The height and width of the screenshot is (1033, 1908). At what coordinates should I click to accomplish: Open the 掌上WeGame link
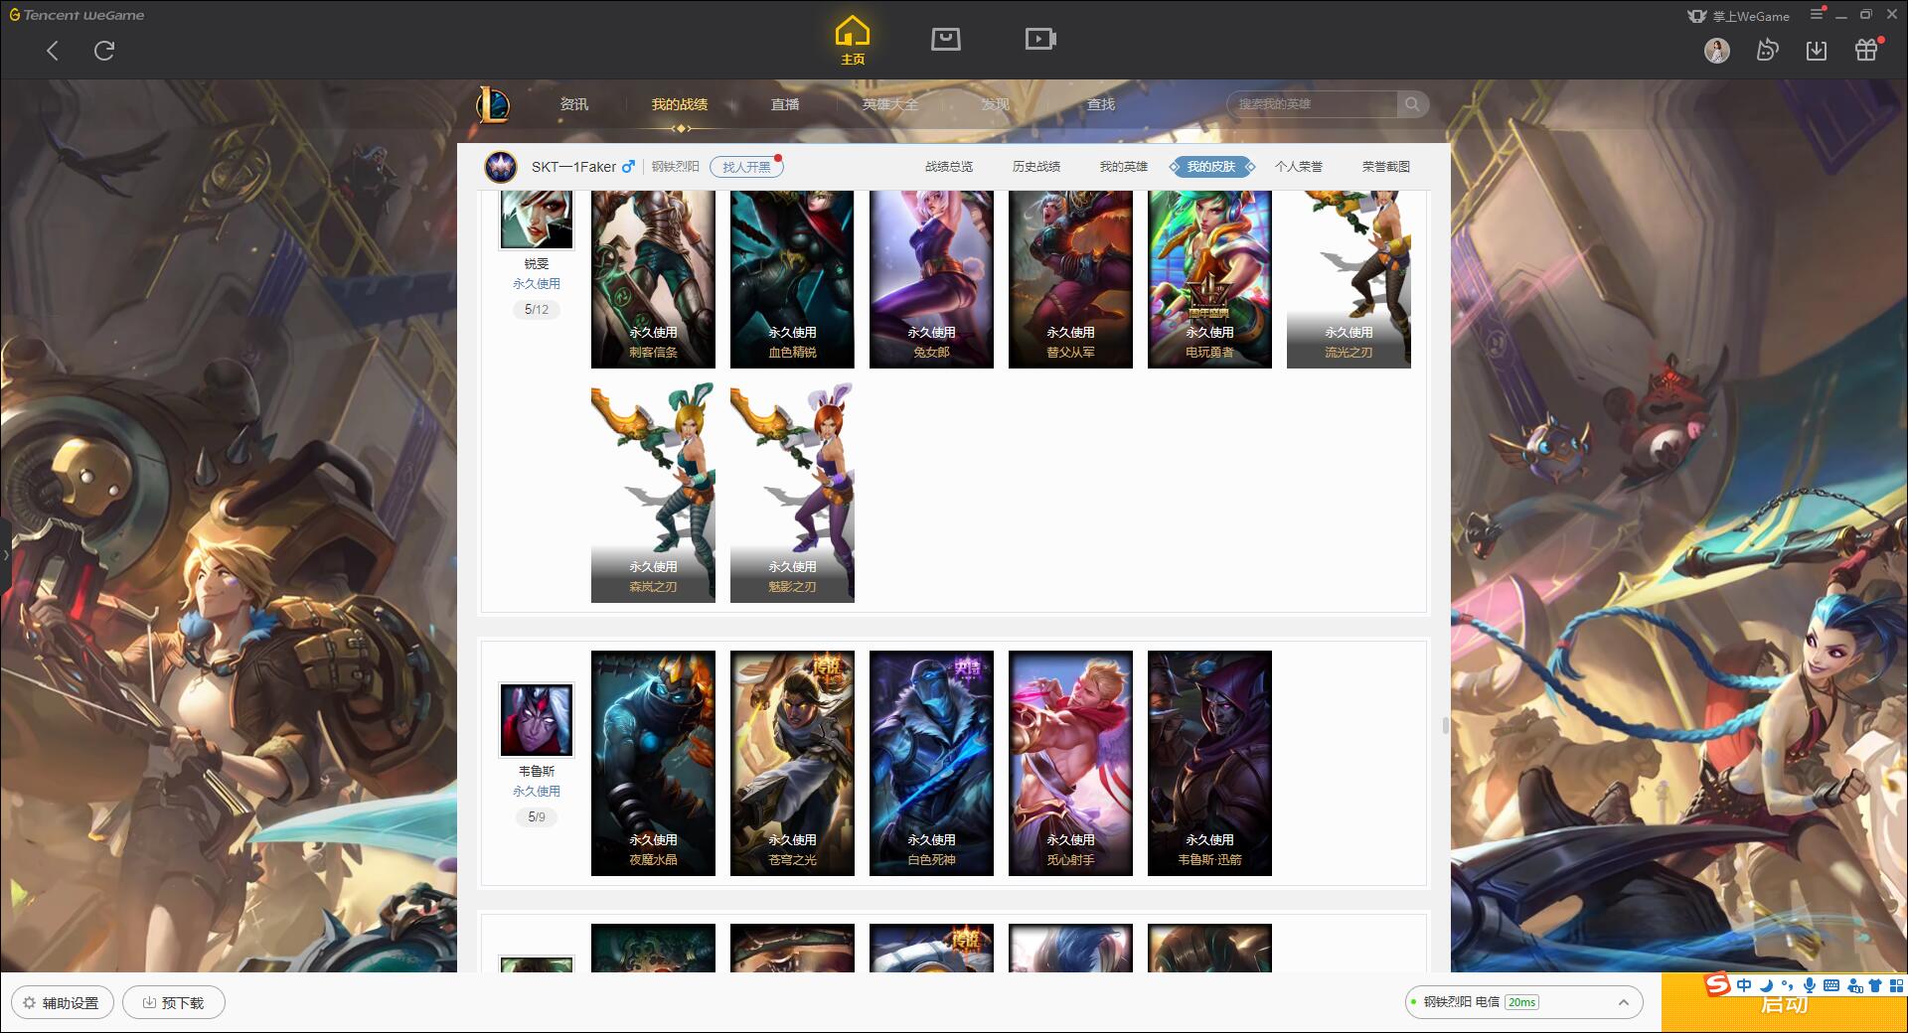point(1739,16)
